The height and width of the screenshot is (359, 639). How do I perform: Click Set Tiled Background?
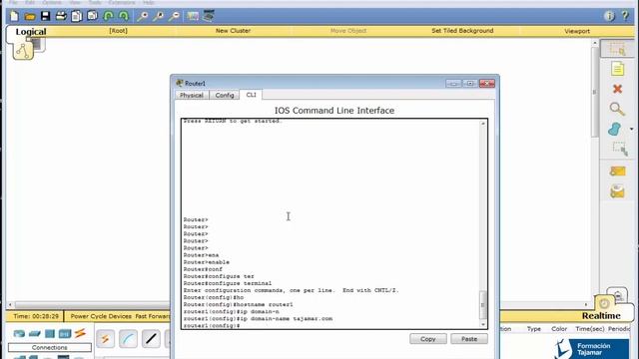462,31
